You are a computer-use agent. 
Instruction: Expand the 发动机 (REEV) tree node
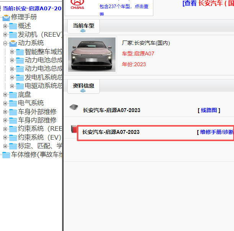[x=5, y=35]
